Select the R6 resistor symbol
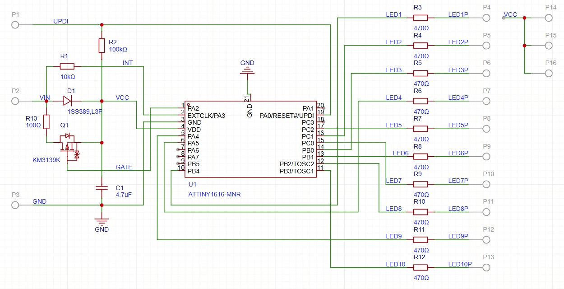This screenshot has width=564, height=289. (x=421, y=101)
